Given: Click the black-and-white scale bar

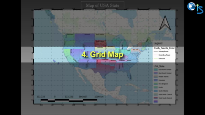Looking at the screenshot, I should (69, 100).
